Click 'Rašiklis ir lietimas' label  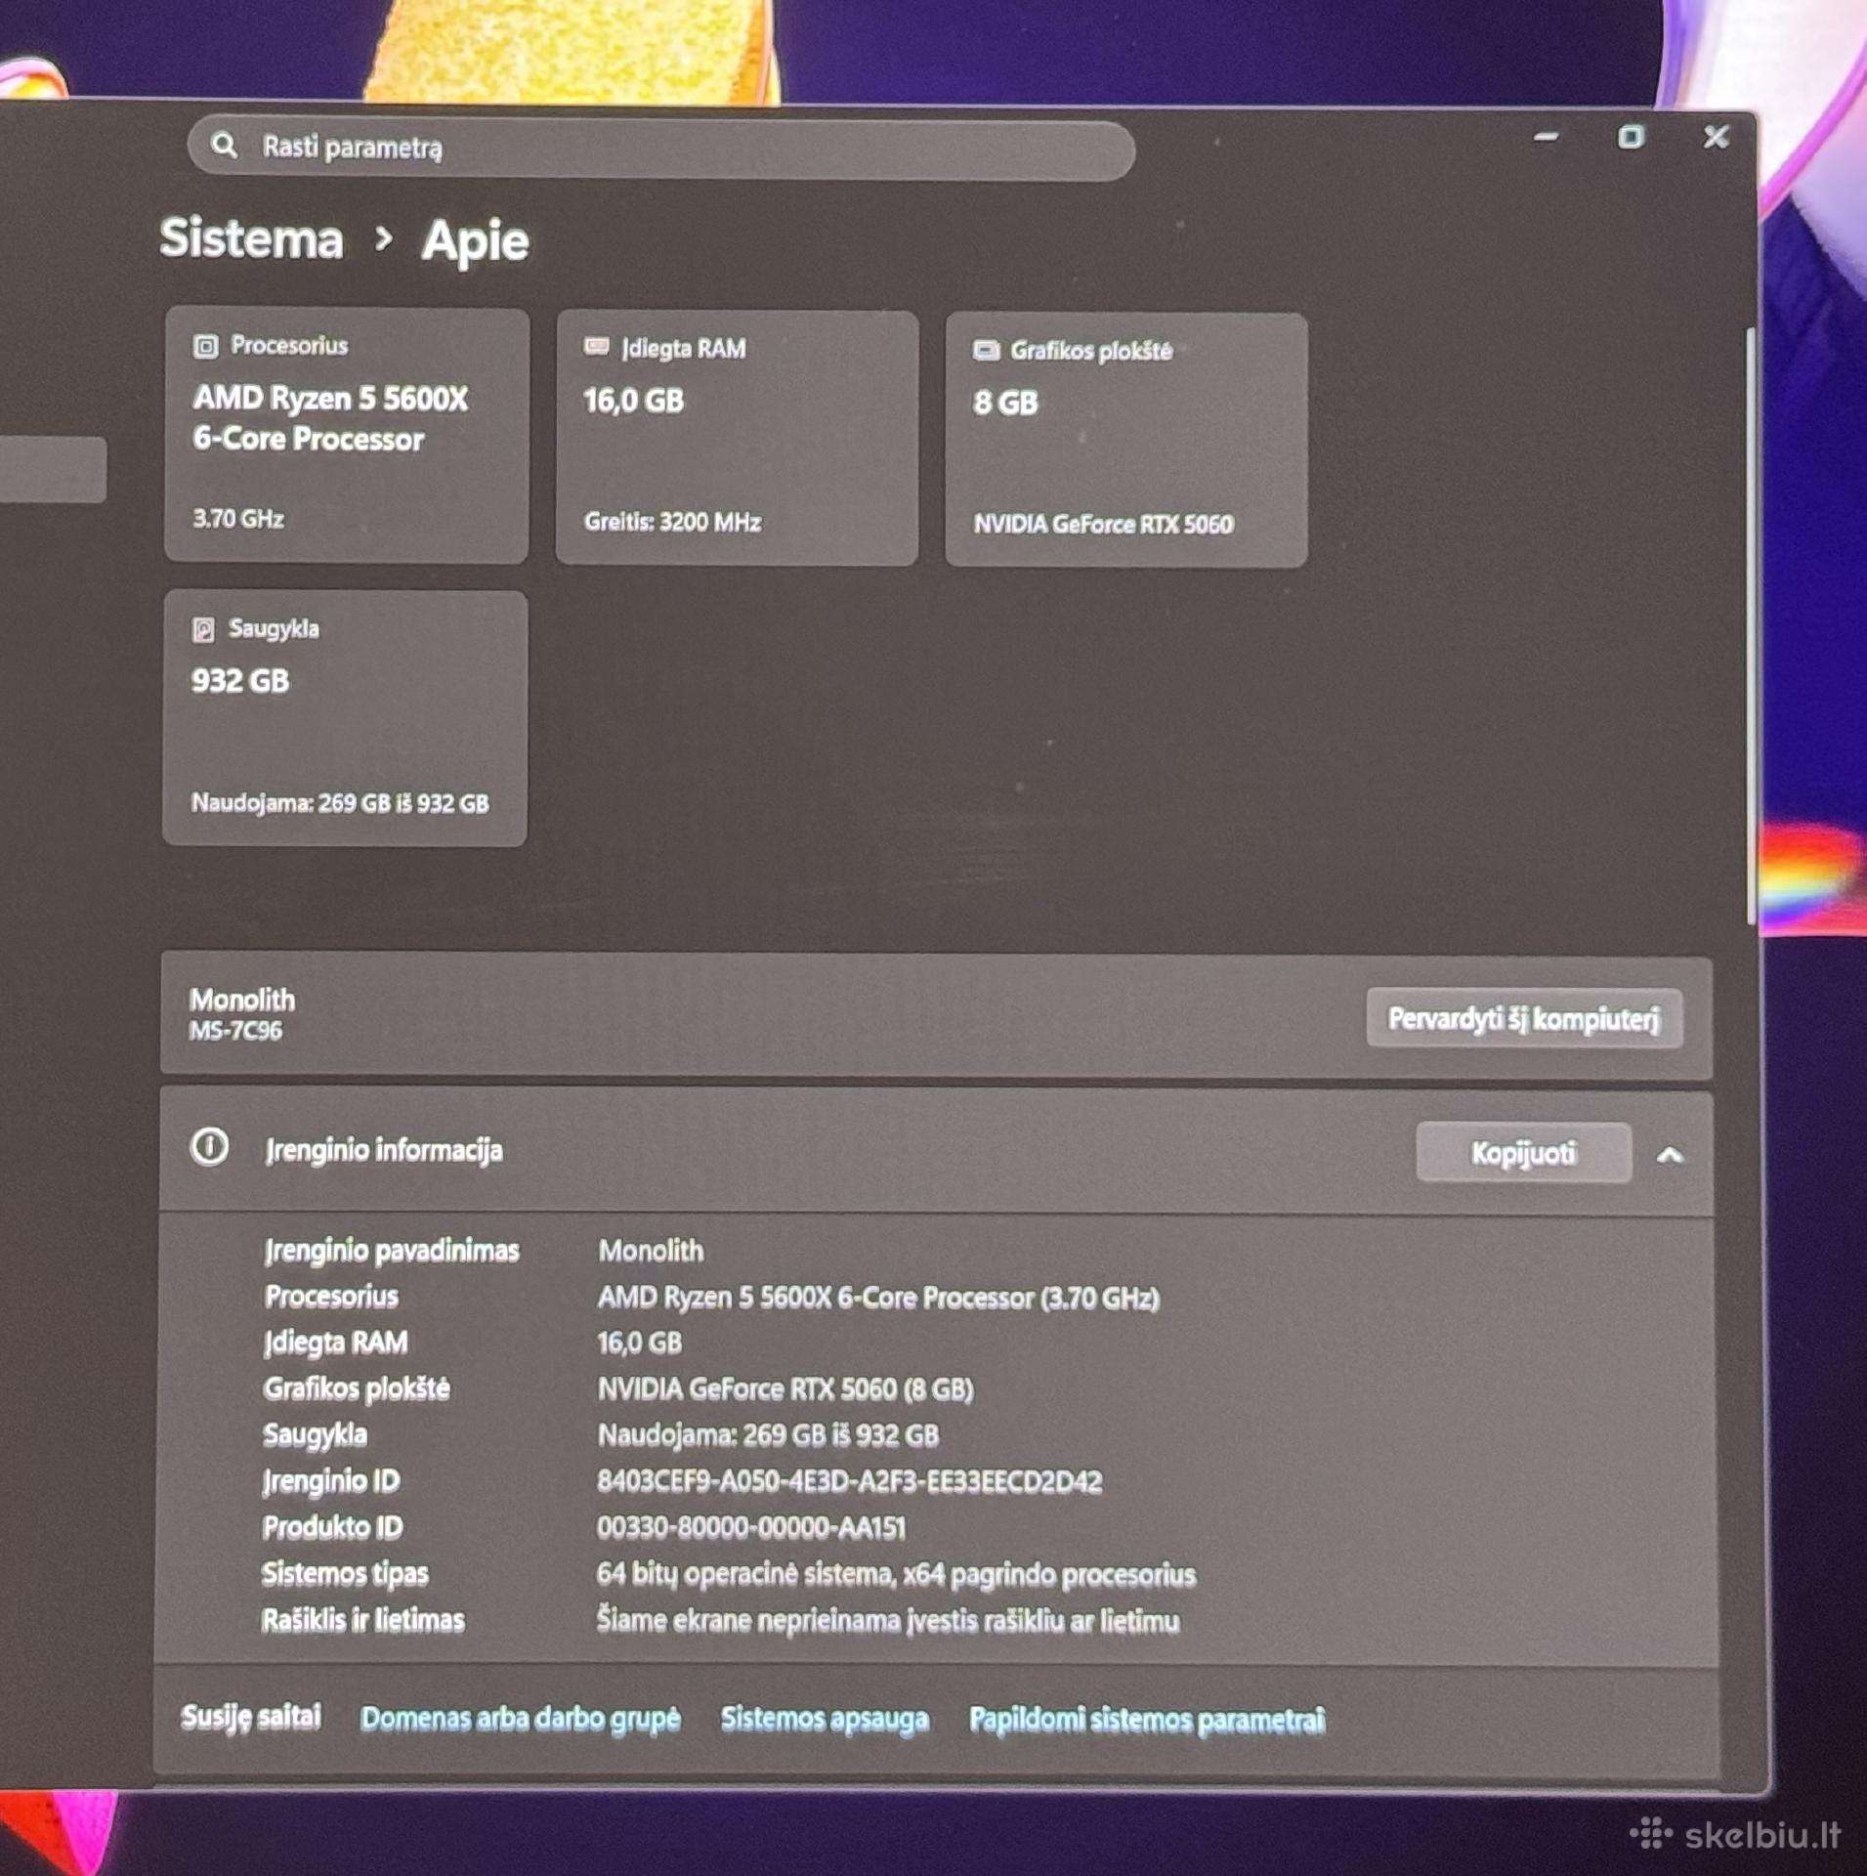click(363, 1619)
